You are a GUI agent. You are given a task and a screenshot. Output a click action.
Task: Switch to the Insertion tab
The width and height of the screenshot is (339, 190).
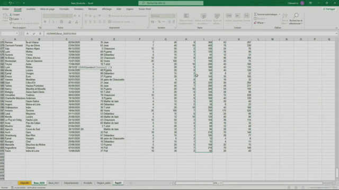click(x=31, y=9)
